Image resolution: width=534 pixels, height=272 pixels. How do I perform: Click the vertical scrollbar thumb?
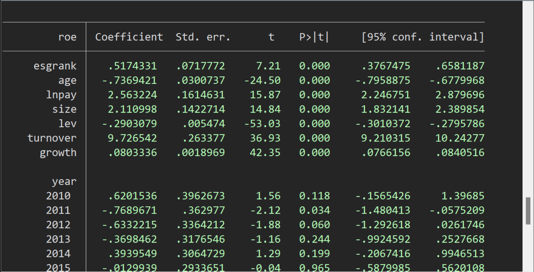(x=528, y=211)
